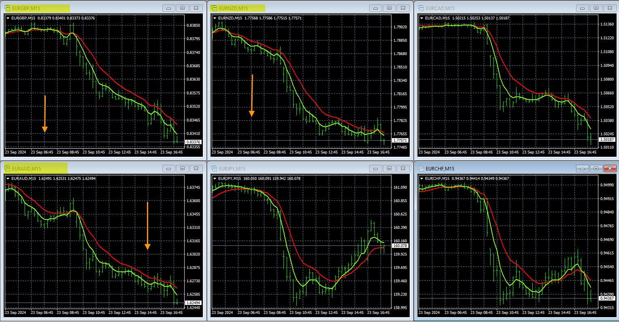This screenshot has height=322, width=619.
Task: Maximize the EURCAD chart window
Action: tap(596, 8)
